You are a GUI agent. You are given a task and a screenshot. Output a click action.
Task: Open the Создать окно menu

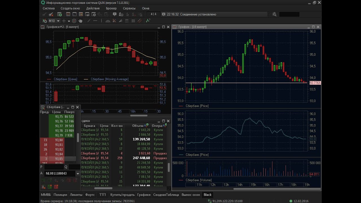tap(70, 8)
